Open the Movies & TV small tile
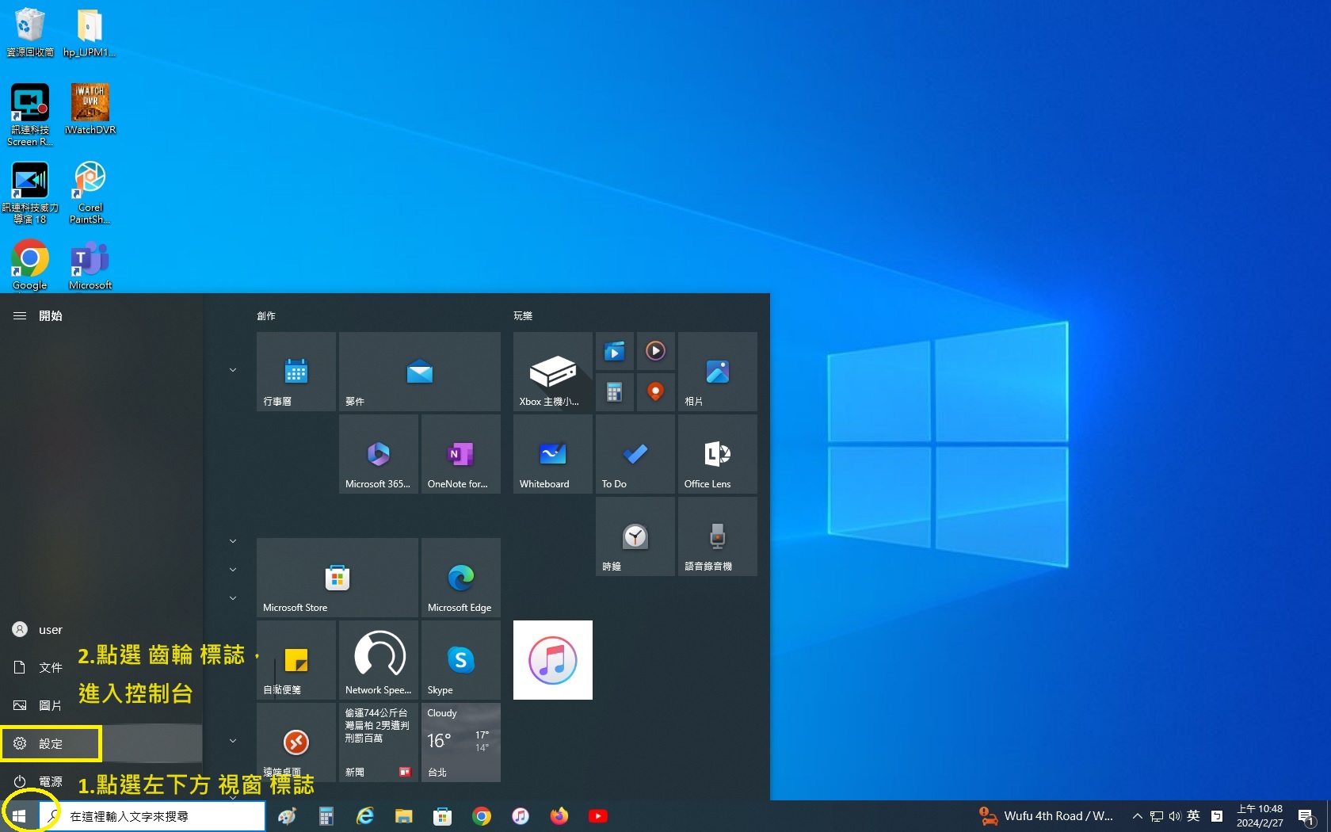This screenshot has height=832, width=1331. pos(615,351)
